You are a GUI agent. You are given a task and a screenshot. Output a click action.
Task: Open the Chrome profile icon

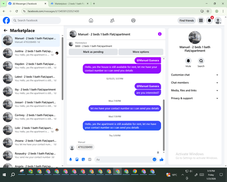tap(217, 11)
